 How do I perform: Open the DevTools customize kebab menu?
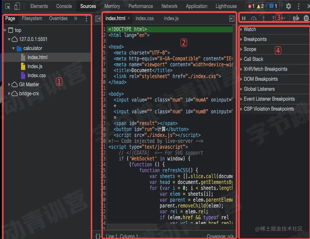[x=298, y=6]
